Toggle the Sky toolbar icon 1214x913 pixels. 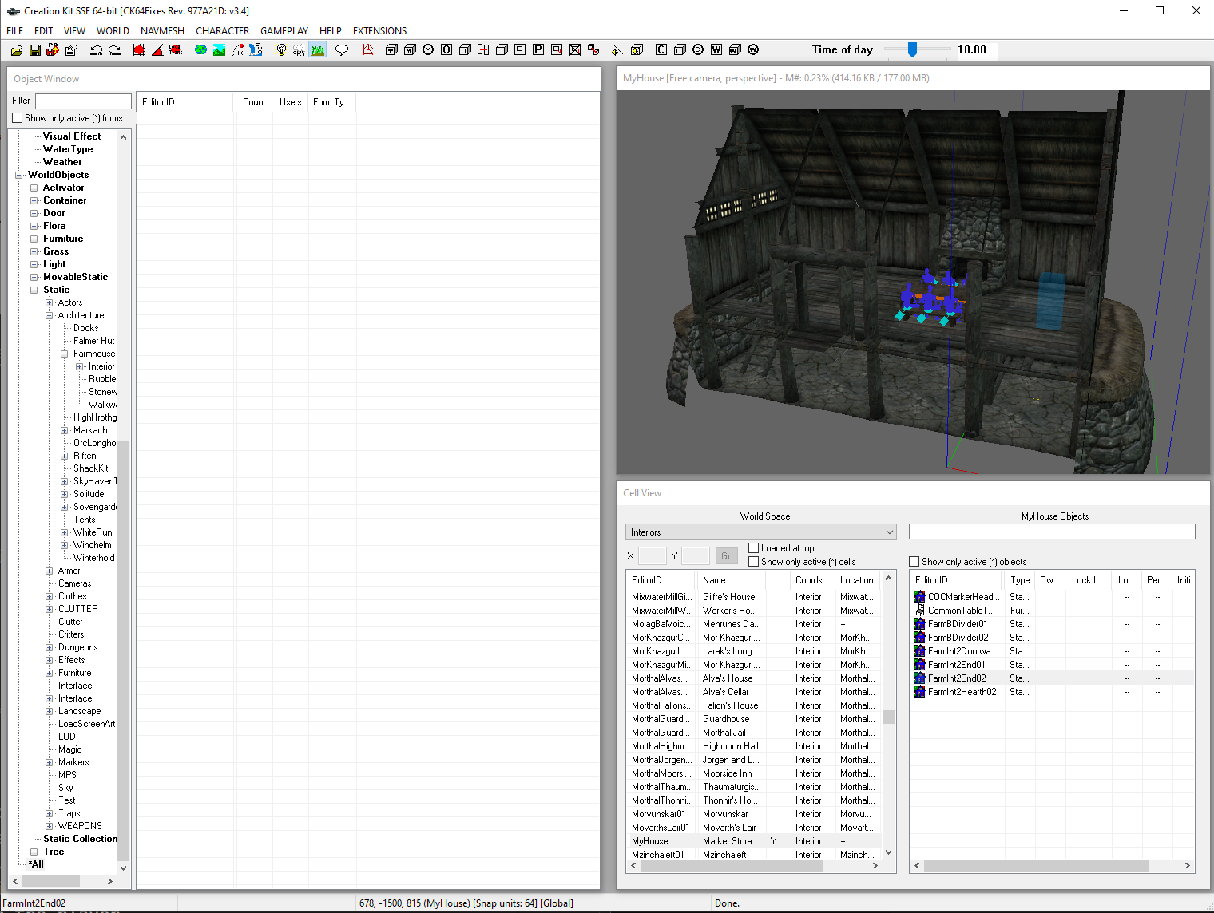[299, 49]
